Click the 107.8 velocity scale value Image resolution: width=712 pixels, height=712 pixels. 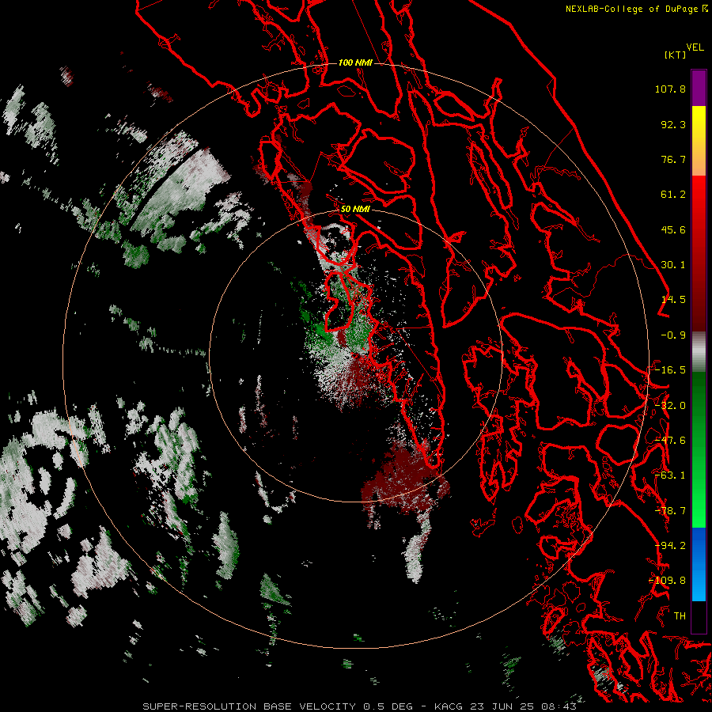pos(670,89)
